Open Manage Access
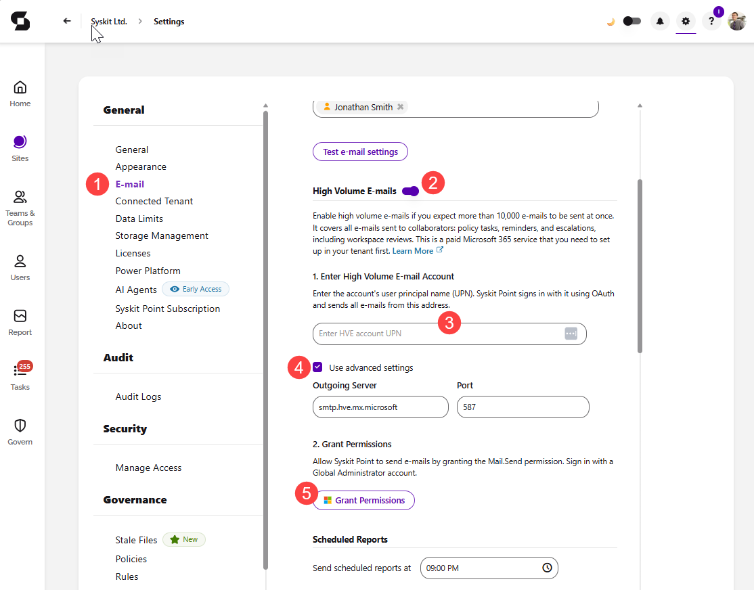 pyautogui.click(x=148, y=468)
